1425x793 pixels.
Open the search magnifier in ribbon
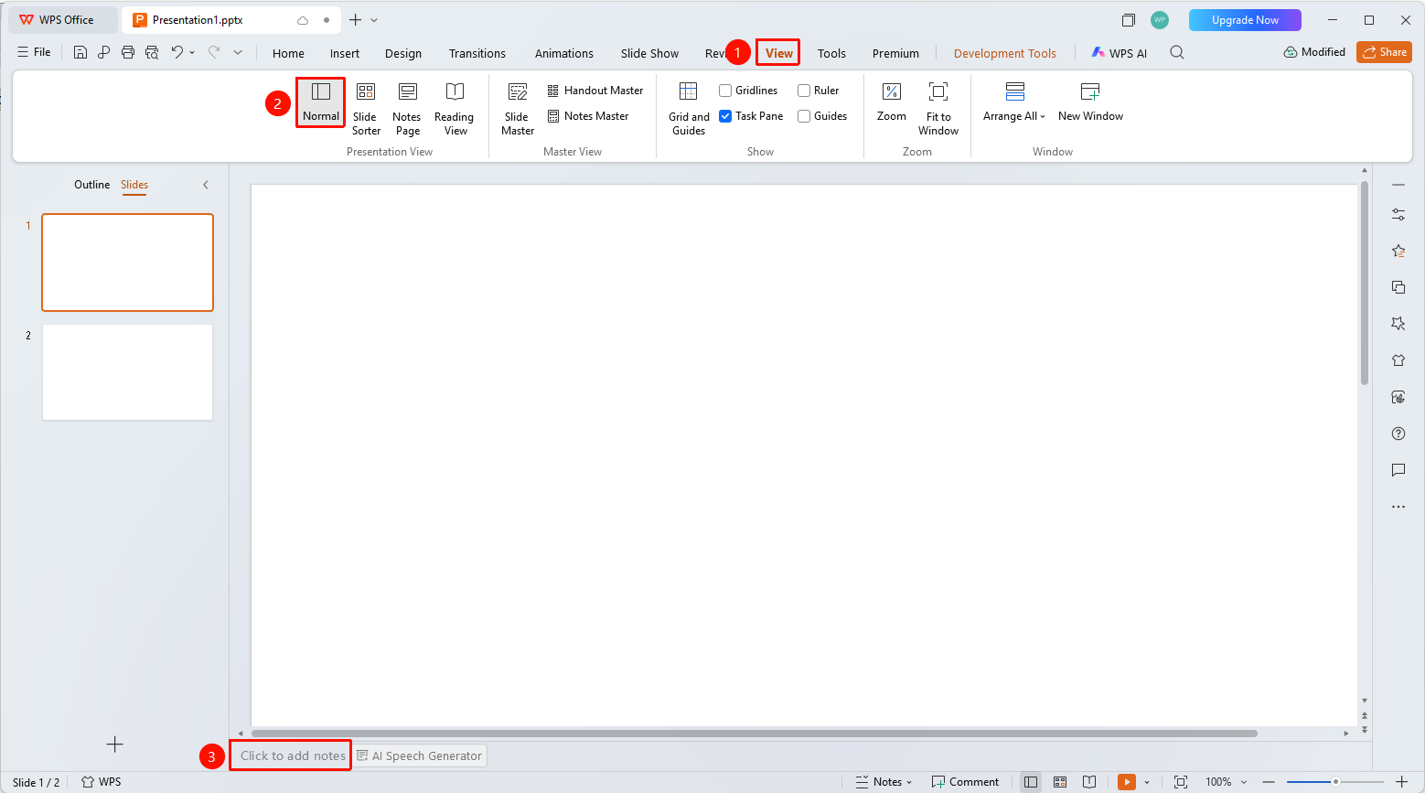coord(1177,52)
